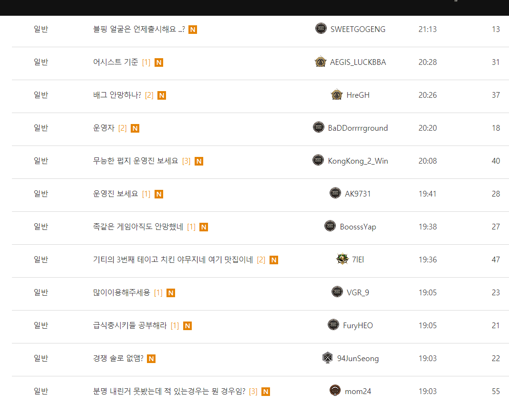509x405 pixels.
Task: Click the rank emblem next to HreGH
Action: tap(337, 94)
